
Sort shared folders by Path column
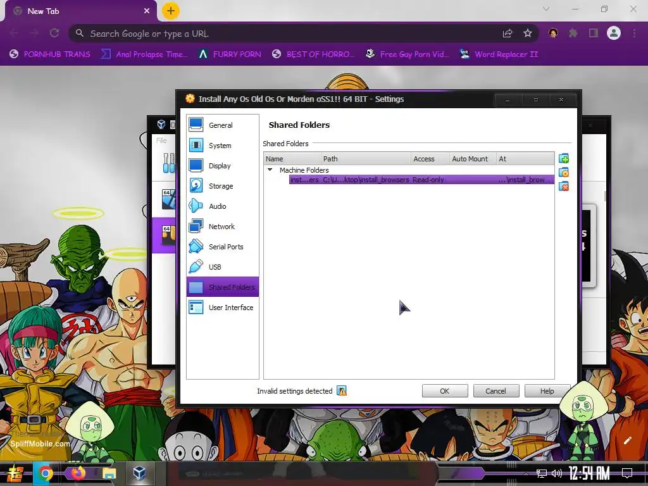[x=366, y=159]
